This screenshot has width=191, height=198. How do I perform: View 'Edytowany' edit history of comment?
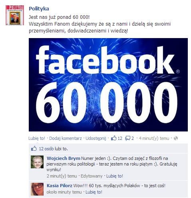[92, 176]
